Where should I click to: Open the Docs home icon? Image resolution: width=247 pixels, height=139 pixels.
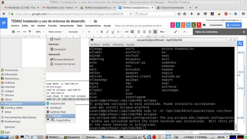[x=4, y=23]
